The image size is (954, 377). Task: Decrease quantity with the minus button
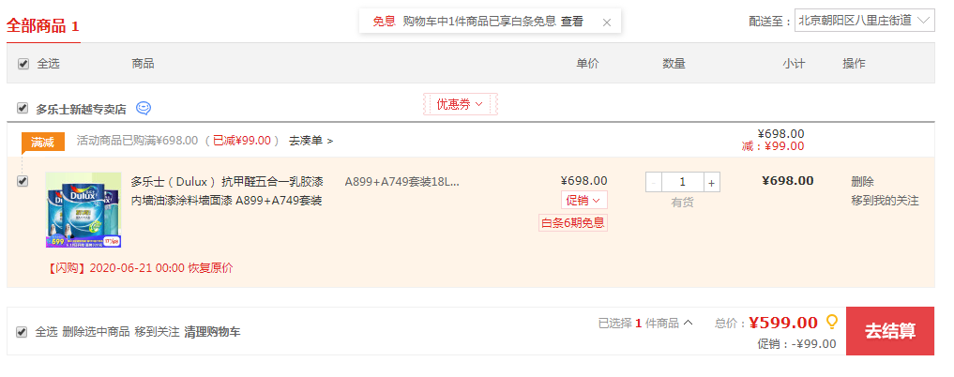tap(654, 182)
